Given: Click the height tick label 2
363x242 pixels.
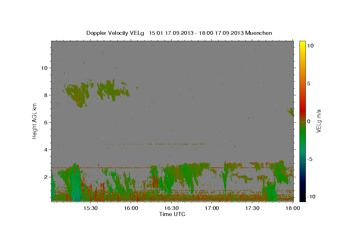Looking at the screenshot, I should [46, 177].
